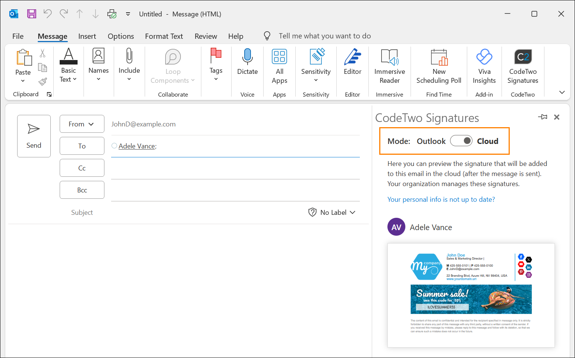Click the AV avatar for Adele Vance

tap(396, 227)
